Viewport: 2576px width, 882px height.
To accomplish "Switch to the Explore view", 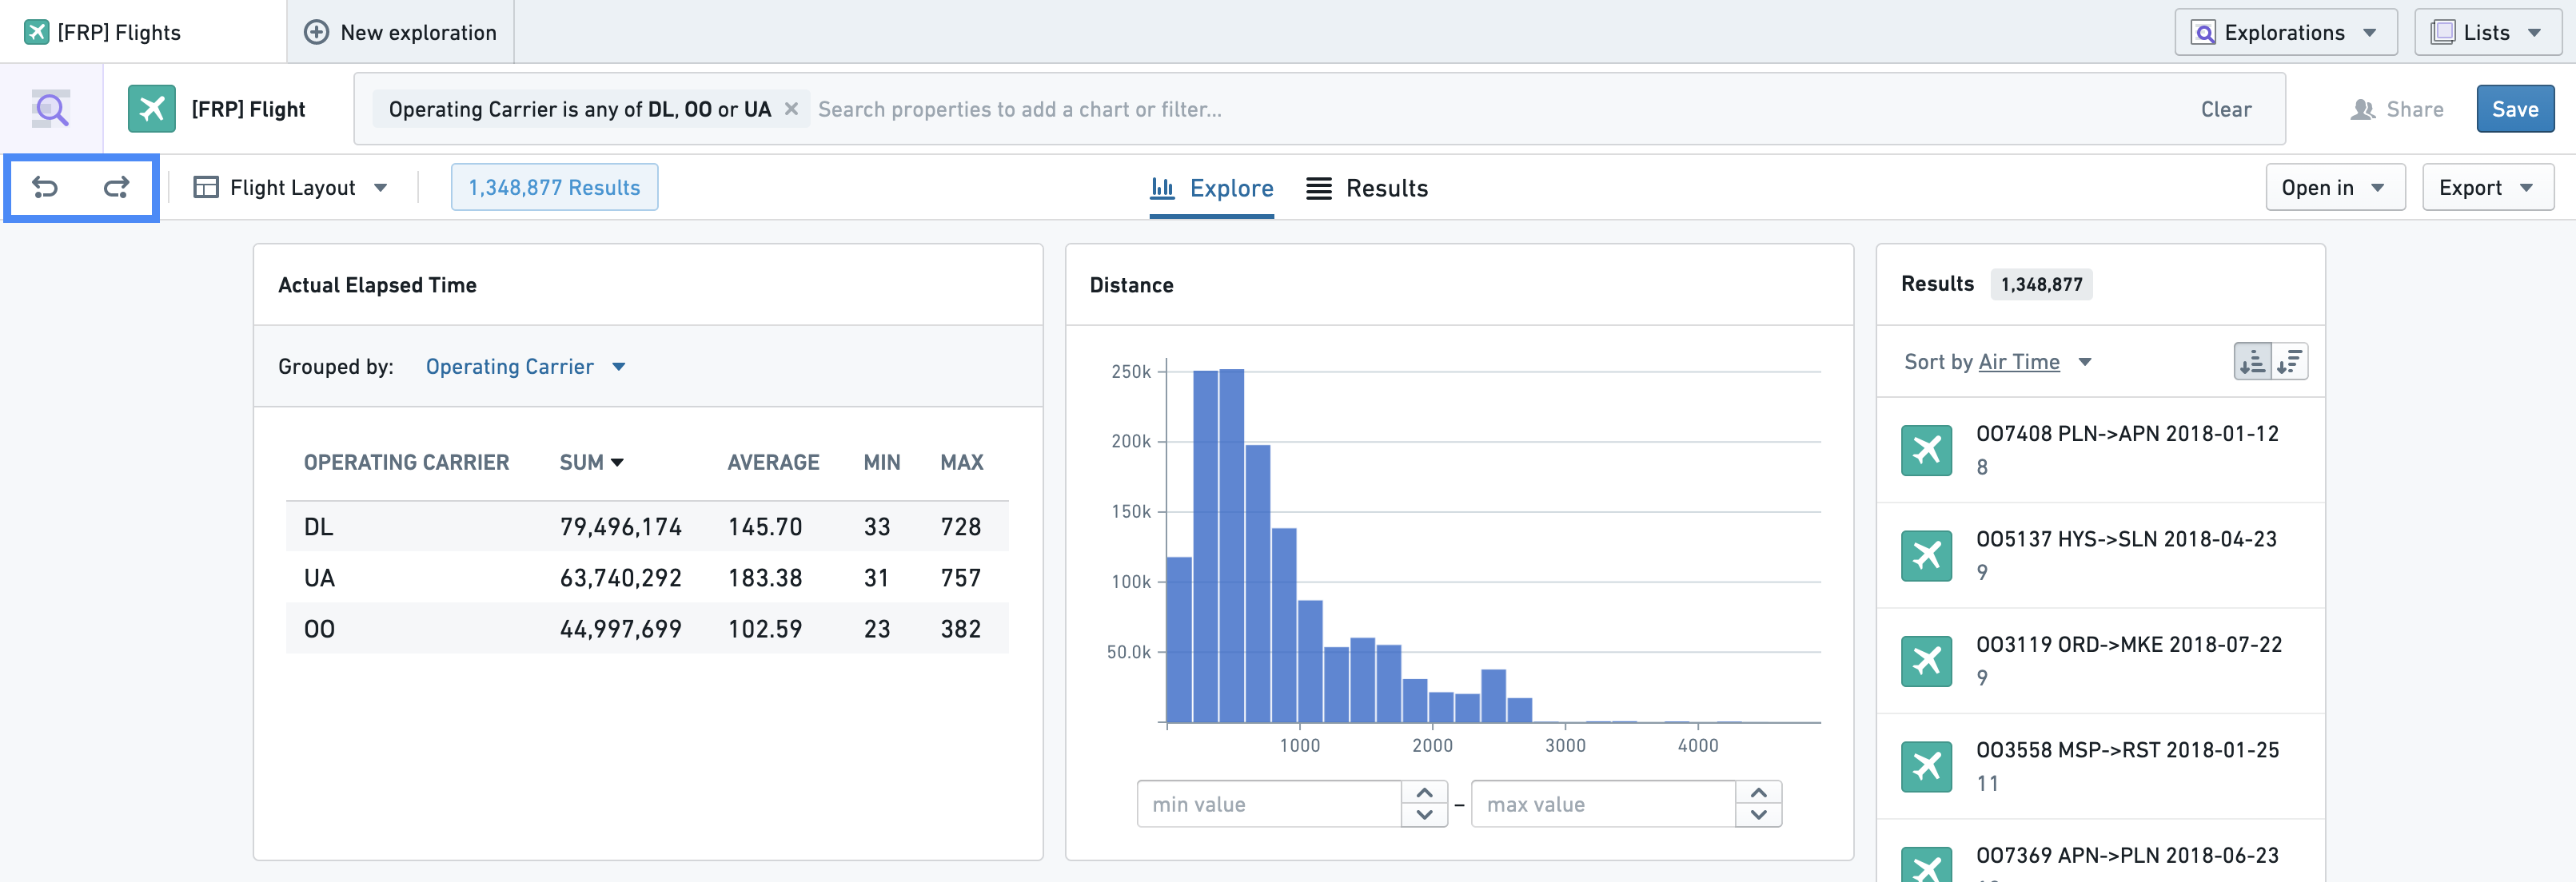I will coord(1212,188).
